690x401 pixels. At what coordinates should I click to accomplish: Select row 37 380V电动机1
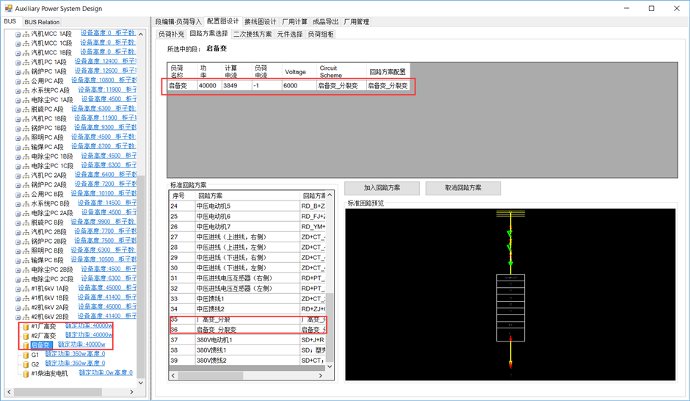tap(248, 340)
